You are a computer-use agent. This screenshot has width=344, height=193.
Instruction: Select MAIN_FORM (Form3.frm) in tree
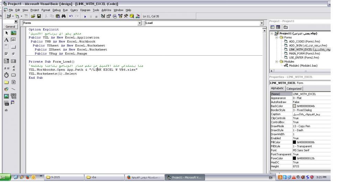tap(304, 54)
